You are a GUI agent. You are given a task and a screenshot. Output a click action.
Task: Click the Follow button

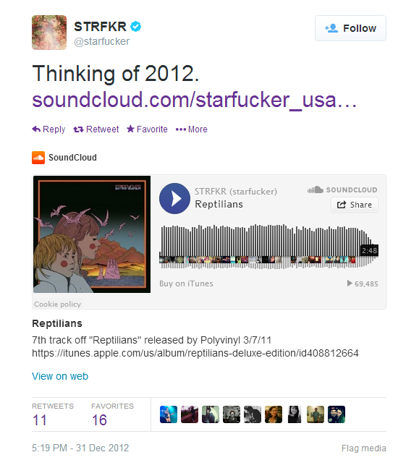[x=350, y=28]
